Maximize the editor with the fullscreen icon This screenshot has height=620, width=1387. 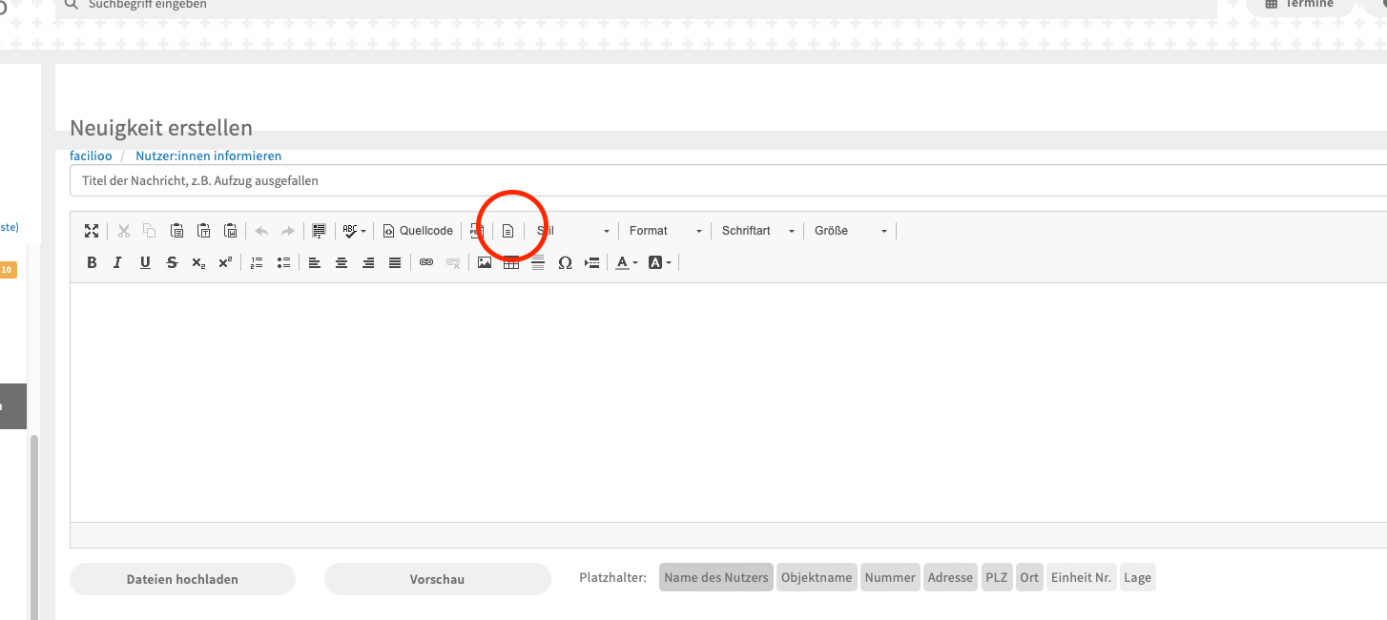pyautogui.click(x=92, y=231)
